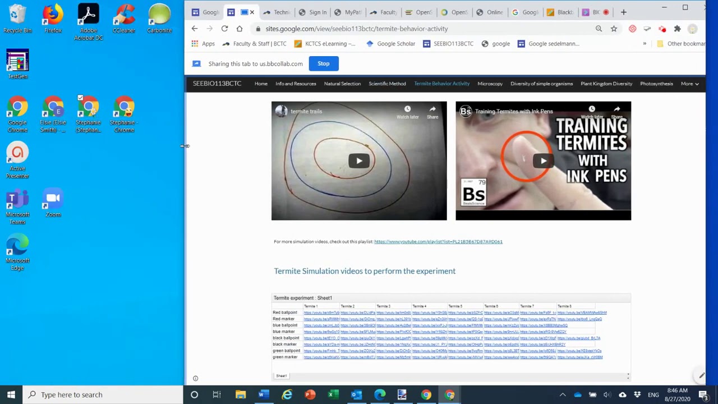Click the zoom magnifier in address bar

pos(599,29)
